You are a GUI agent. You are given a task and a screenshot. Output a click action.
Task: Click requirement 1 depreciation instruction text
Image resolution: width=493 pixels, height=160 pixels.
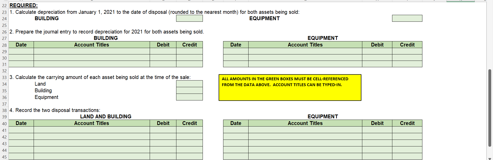coord(154,12)
